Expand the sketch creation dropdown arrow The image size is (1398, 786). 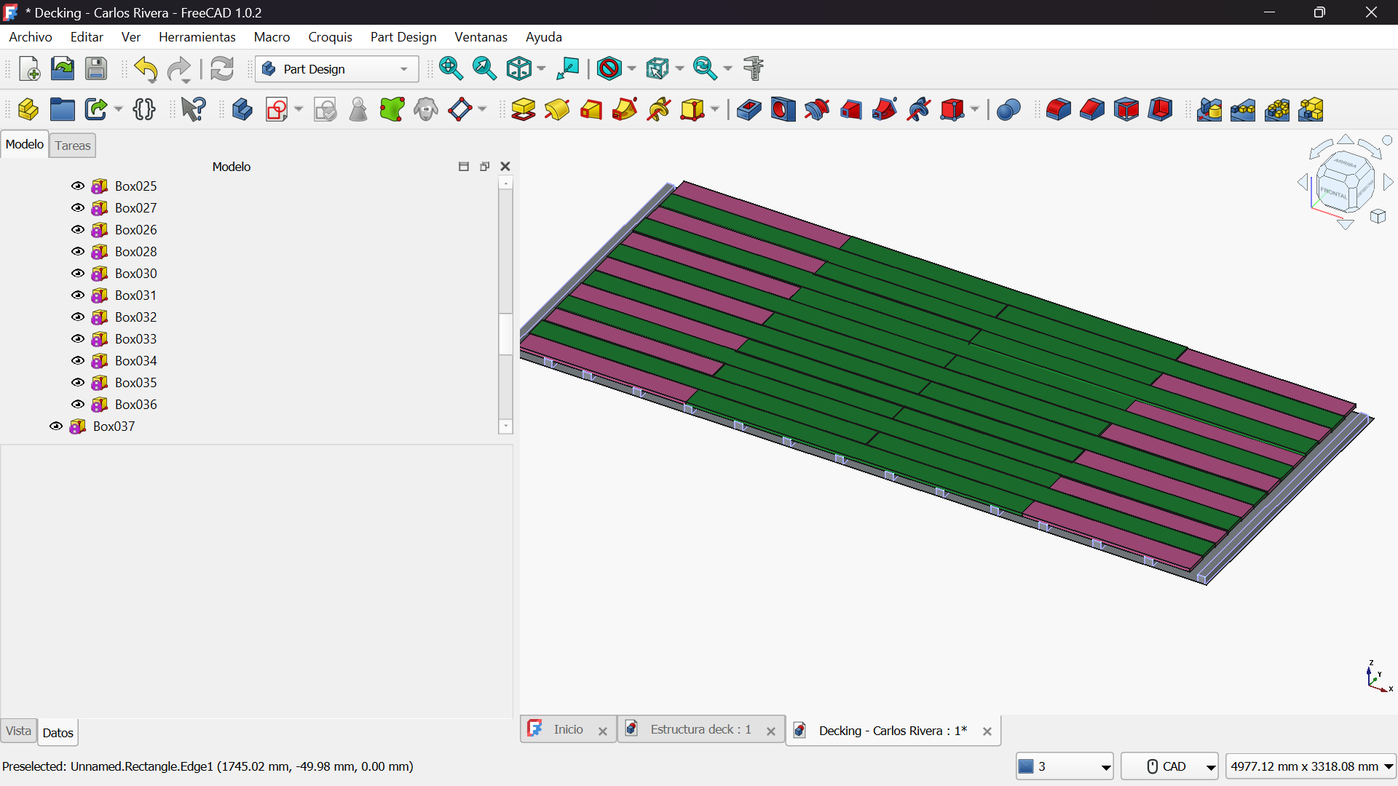point(299,110)
